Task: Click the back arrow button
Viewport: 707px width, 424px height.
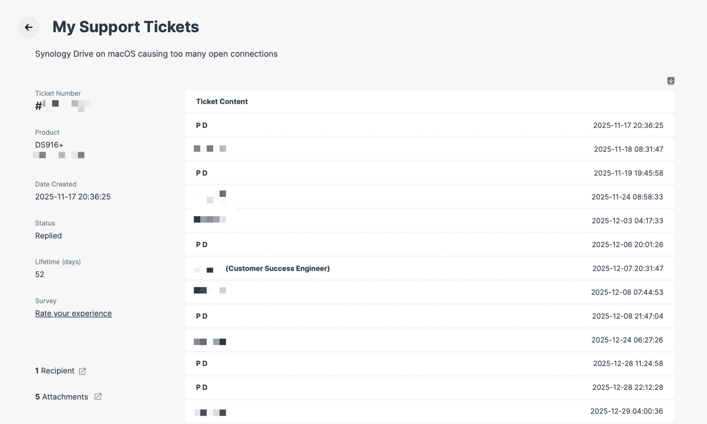Action: click(x=28, y=27)
